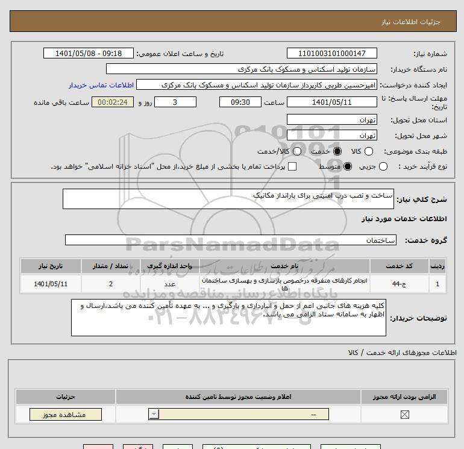Toggle Islamic treasury bonds payment checkbox
464x449 pixels.
click(x=292, y=166)
